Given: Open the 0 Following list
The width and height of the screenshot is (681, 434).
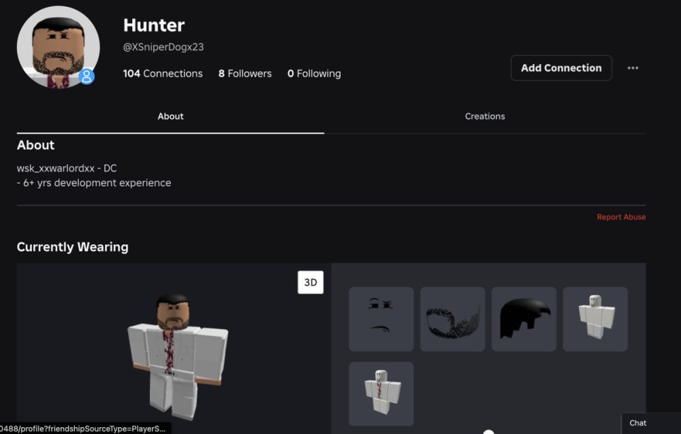Looking at the screenshot, I should (x=314, y=73).
